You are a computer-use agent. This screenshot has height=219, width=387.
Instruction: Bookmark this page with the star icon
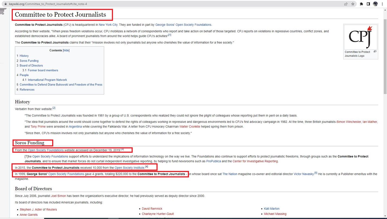click(x=353, y=4)
